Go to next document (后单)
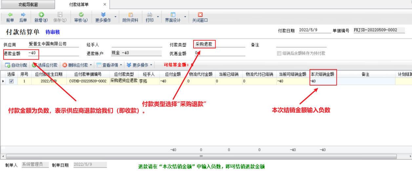The height and width of the screenshot is (171, 412). 23,17
